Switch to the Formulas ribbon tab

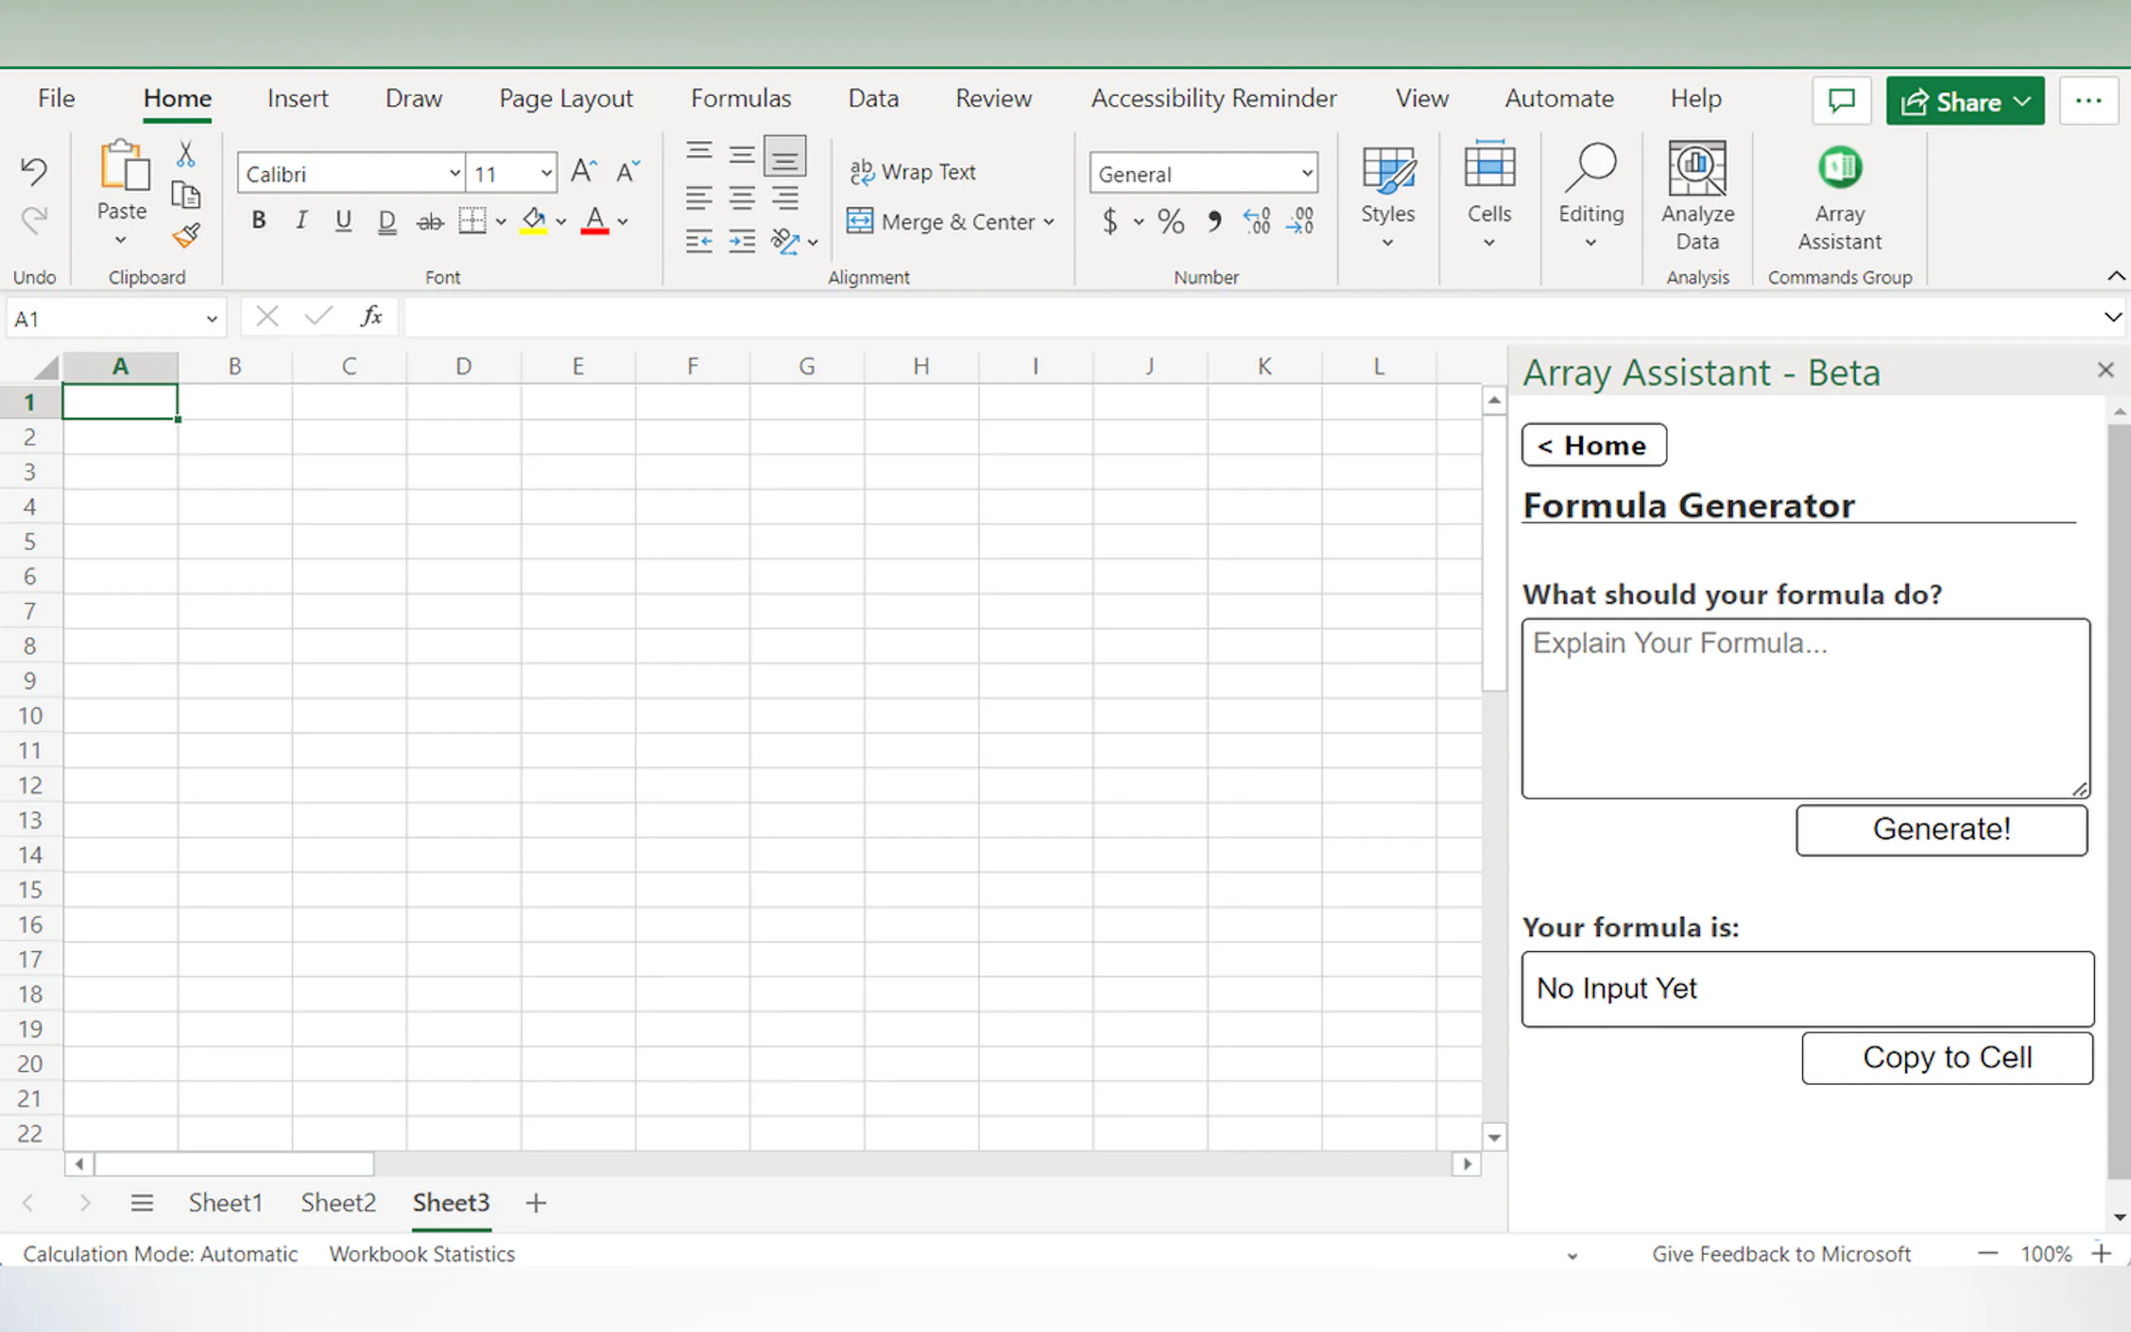[740, 99]
